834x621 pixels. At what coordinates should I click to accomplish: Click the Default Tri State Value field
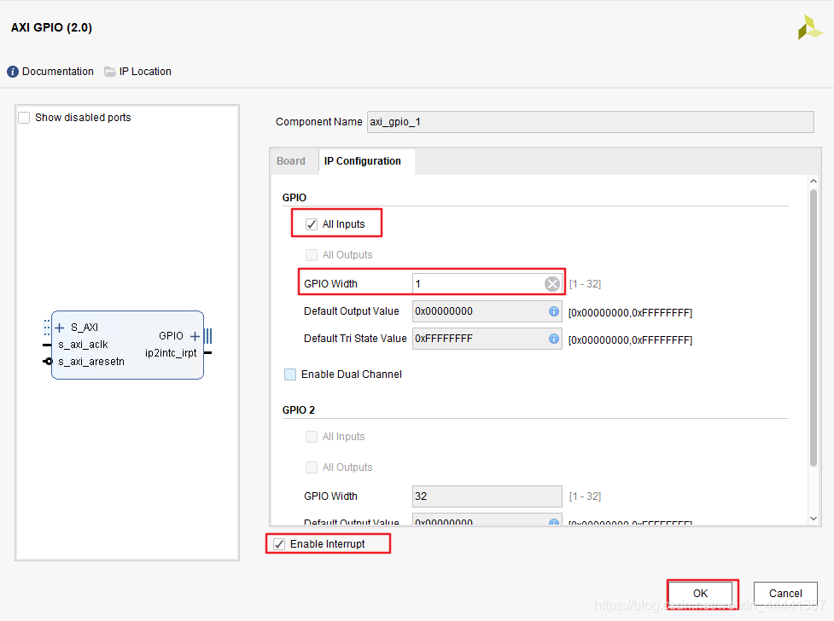(487, 339)
